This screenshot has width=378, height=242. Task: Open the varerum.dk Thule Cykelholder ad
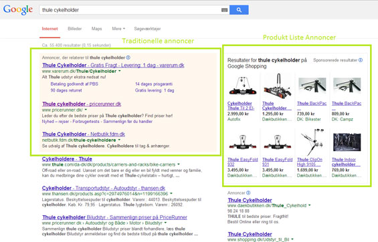(113, 66)
